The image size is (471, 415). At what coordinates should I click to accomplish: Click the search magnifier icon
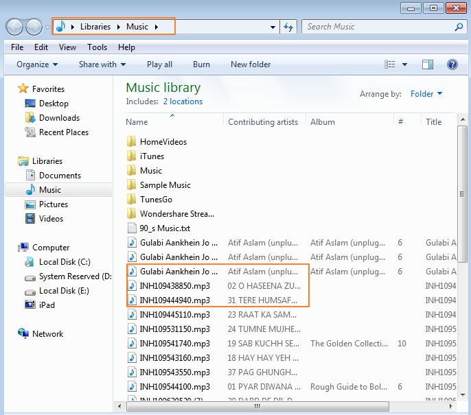(x=459, y=27)
